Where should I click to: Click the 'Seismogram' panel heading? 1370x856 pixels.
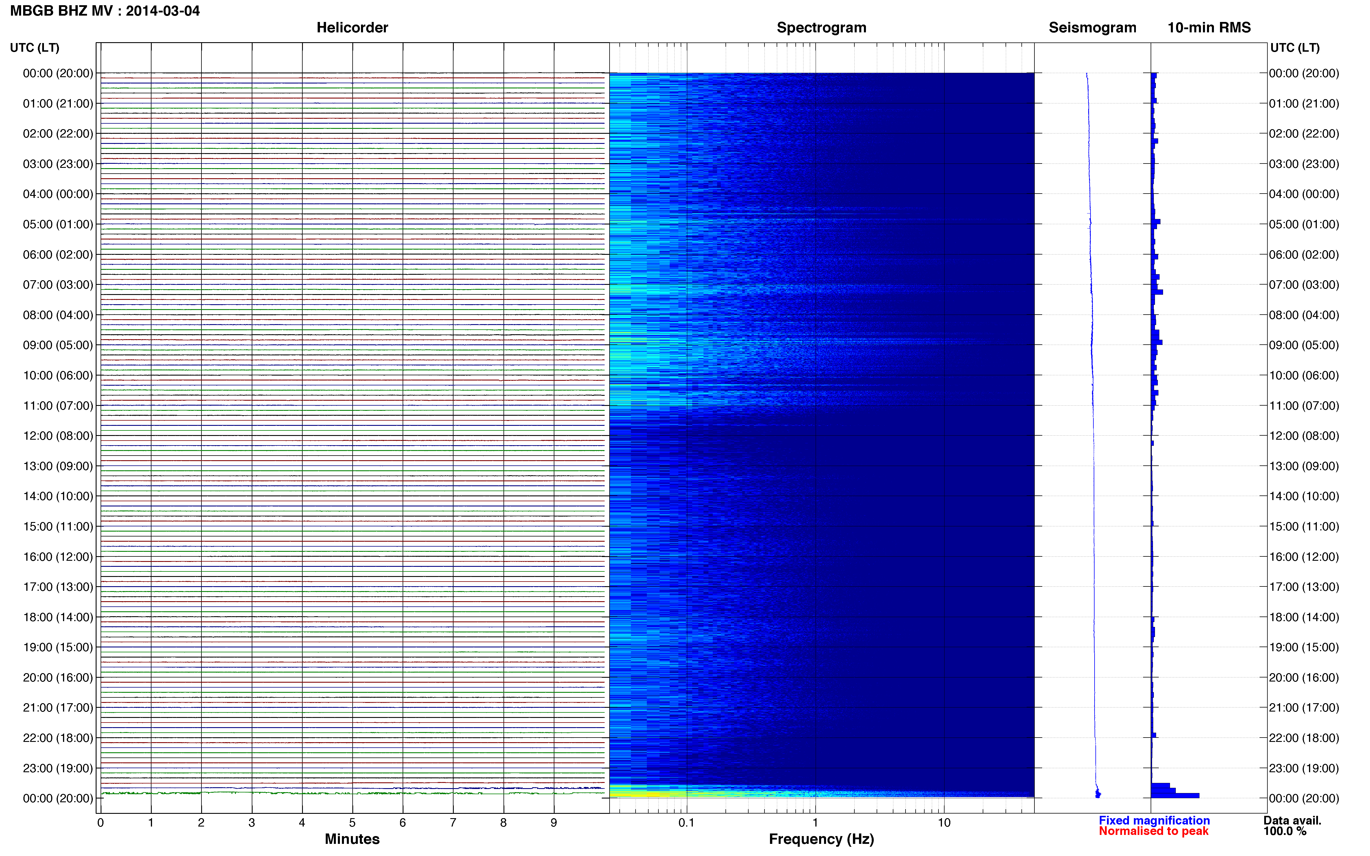pyautogui.click(x=1092, y=27)
